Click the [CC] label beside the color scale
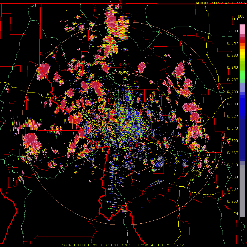The width and height of the screenshot is (247, 247). pos(234,19)
